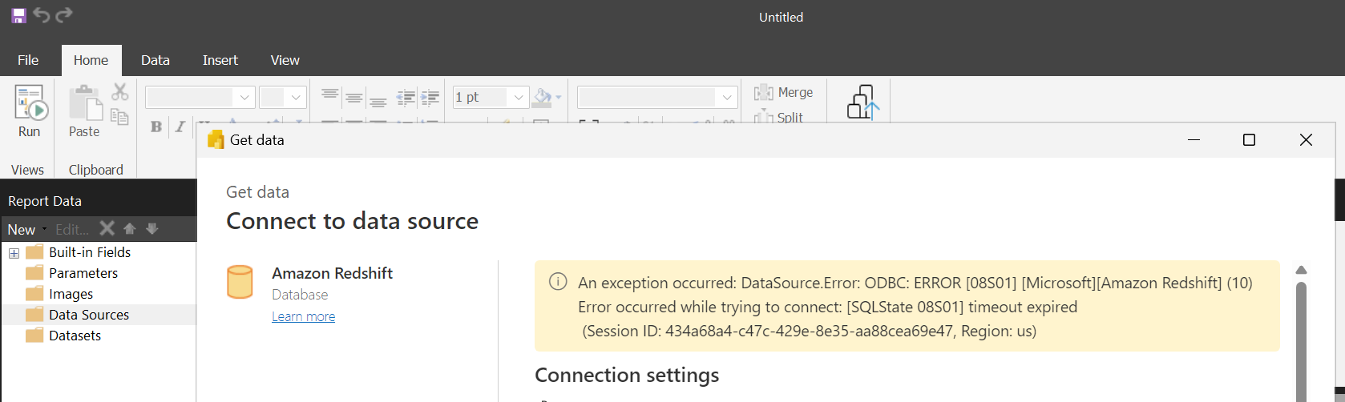Click the Merge cells button
The image size is (1345, 402).
pyautogui.click(x=784, y=93)
